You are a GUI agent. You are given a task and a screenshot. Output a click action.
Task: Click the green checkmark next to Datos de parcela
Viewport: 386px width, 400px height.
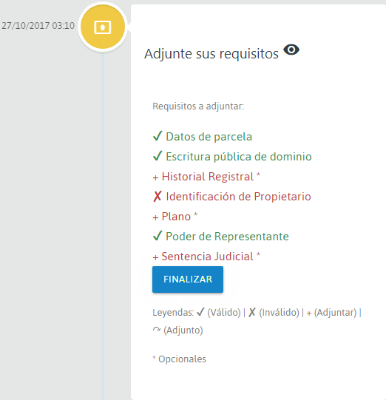point(158,136)
